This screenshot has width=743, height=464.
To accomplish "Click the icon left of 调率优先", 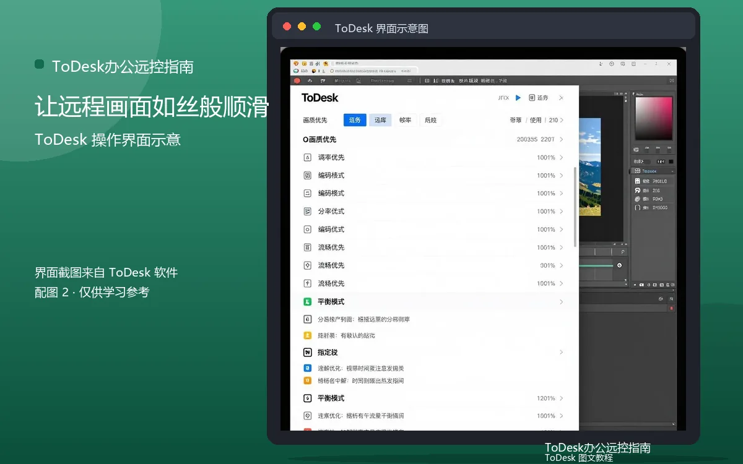I will [307, 158].
